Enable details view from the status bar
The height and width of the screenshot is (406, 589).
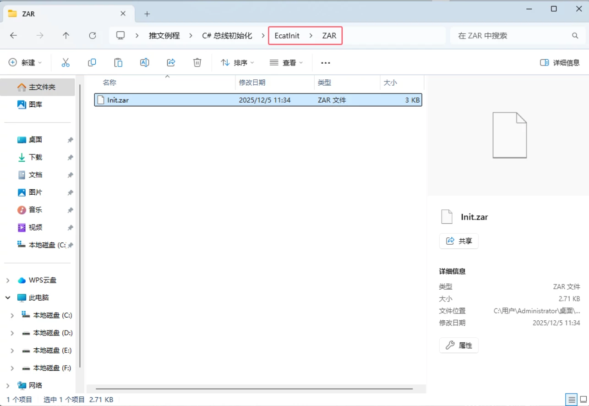572,399
